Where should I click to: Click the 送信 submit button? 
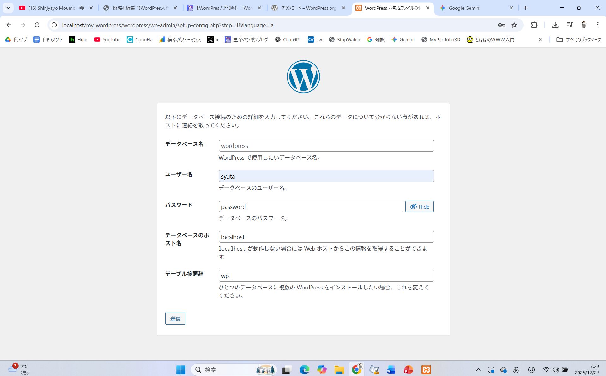175,318
